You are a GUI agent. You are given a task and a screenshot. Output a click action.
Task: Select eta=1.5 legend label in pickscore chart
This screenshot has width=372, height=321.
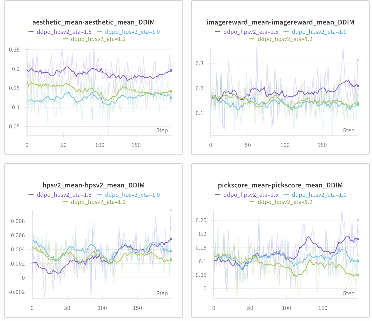[251, 195]
